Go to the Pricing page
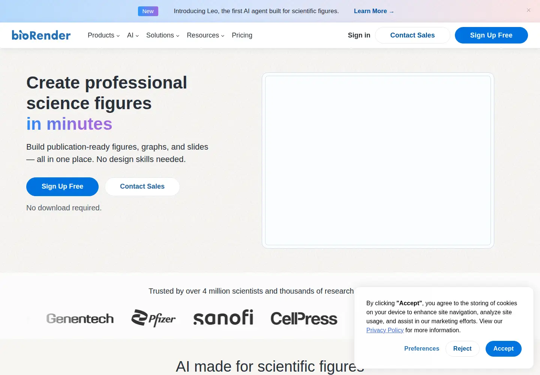Screen dimensions: 540x375 [x=242, y=35]
